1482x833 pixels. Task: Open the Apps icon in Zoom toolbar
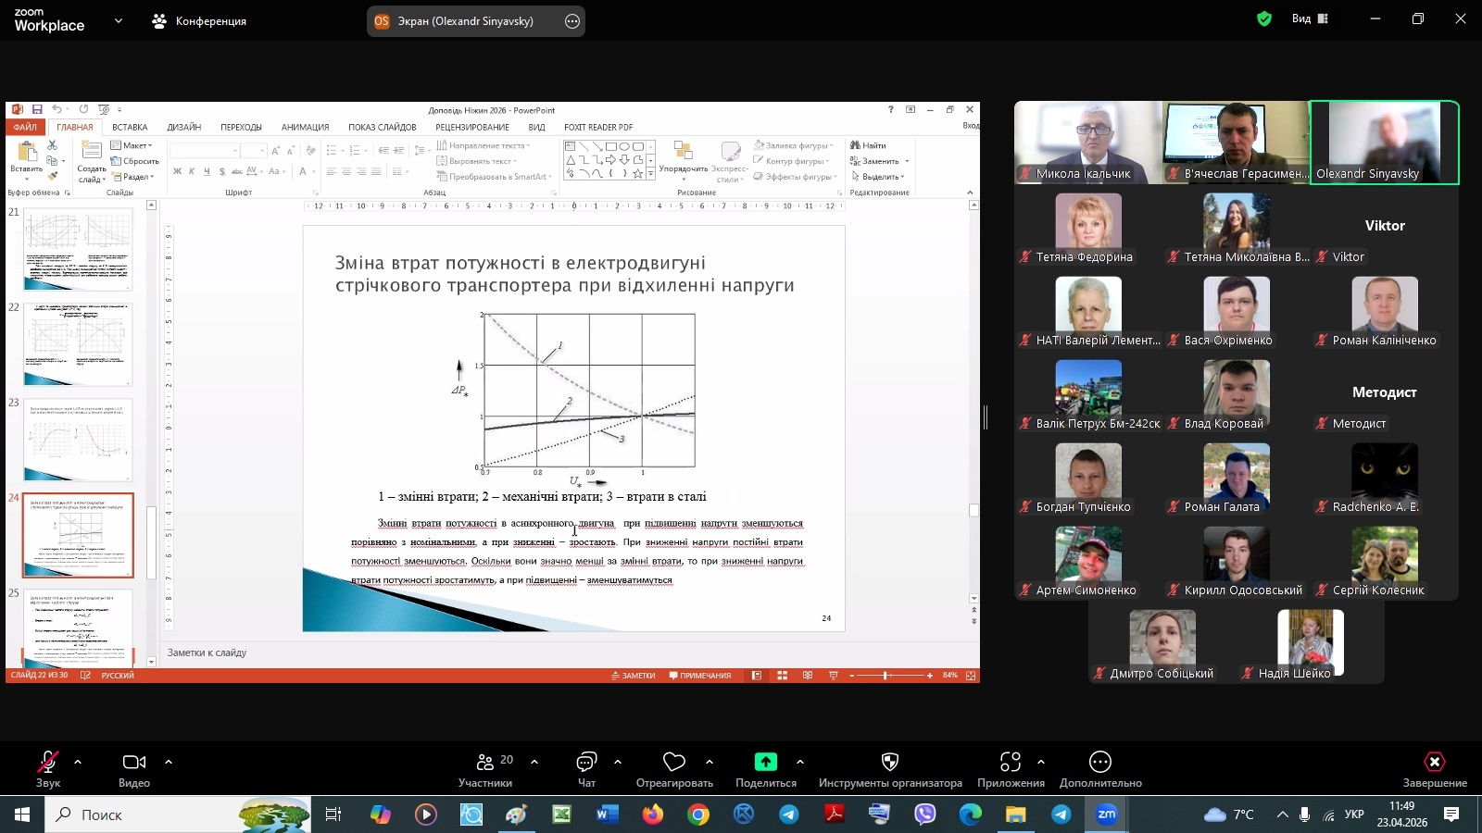coord(1010,762)
